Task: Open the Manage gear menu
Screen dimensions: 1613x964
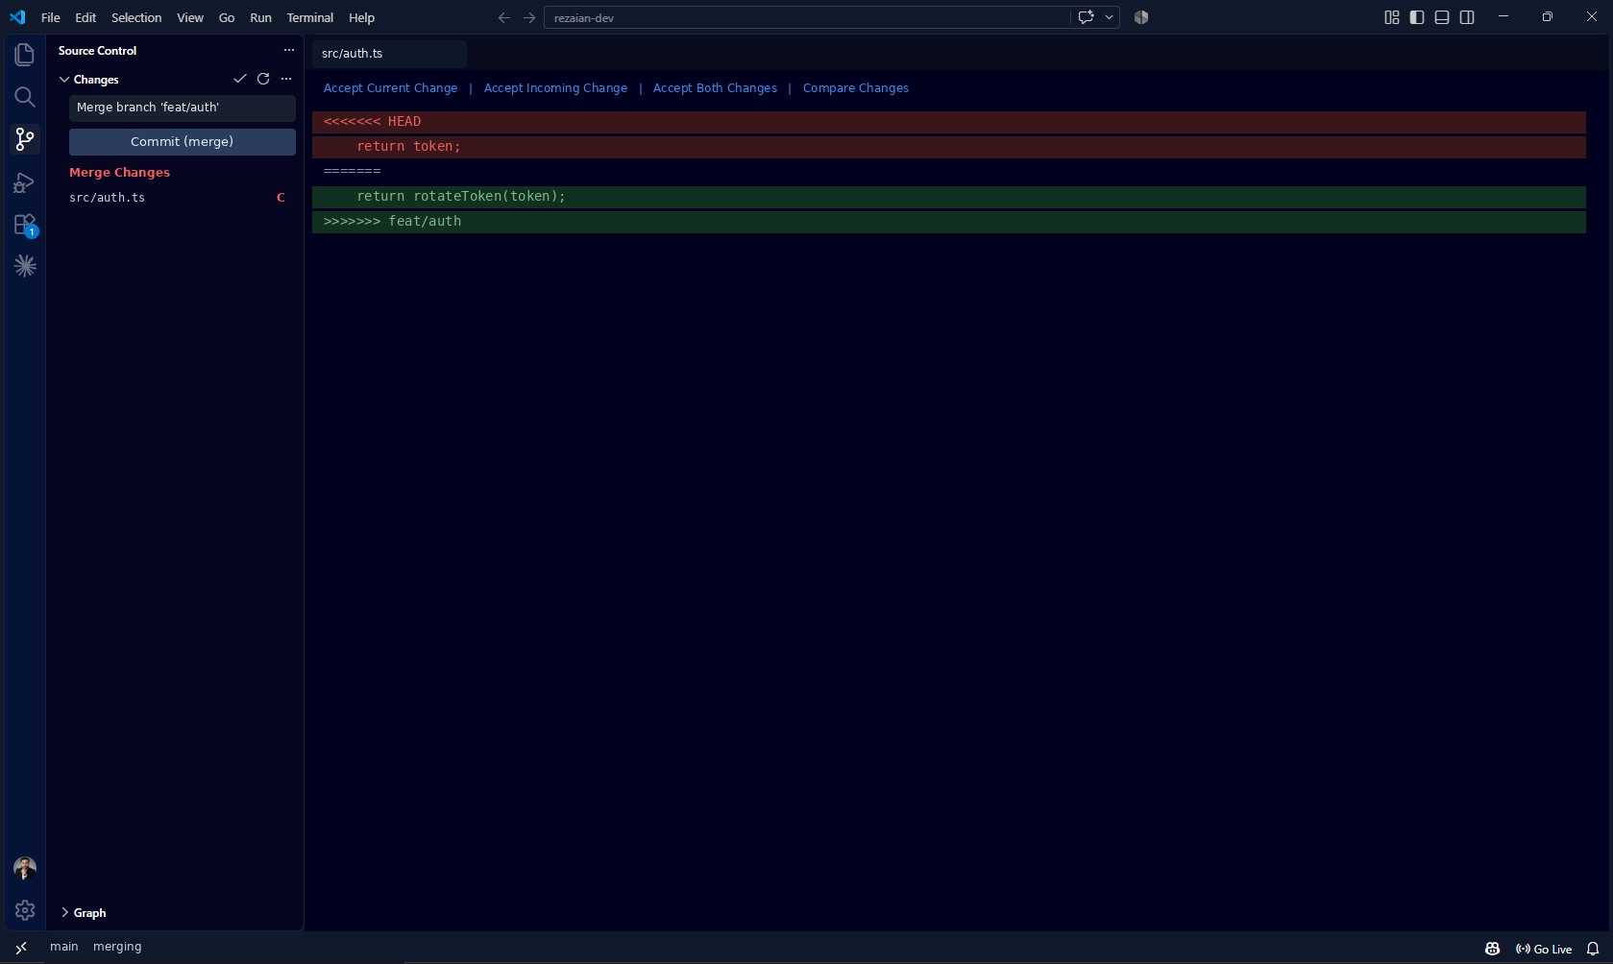Action: pos(25,910)
